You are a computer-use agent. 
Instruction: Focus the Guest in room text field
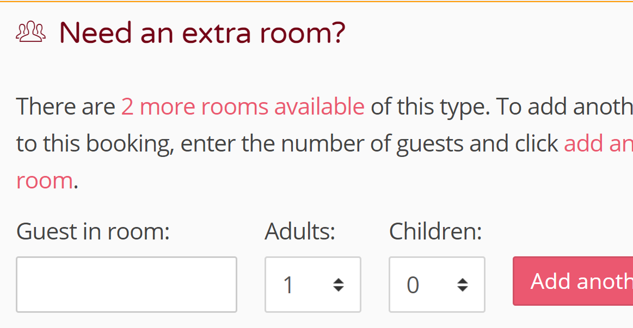click(126, 285)
